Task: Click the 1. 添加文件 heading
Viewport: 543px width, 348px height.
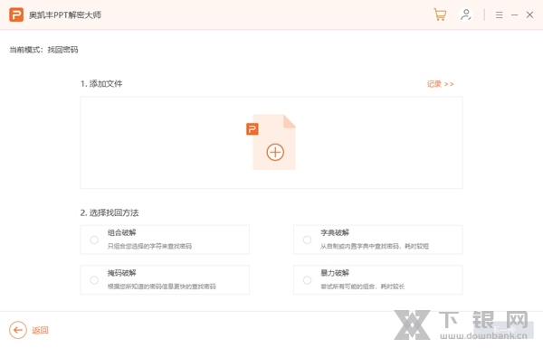Action: [x=101, y=84]
